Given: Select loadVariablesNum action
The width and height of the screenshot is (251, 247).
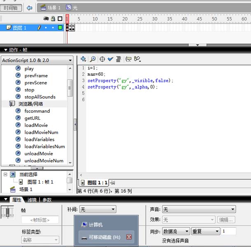Looking at the screenshot, I should [45, 147].
